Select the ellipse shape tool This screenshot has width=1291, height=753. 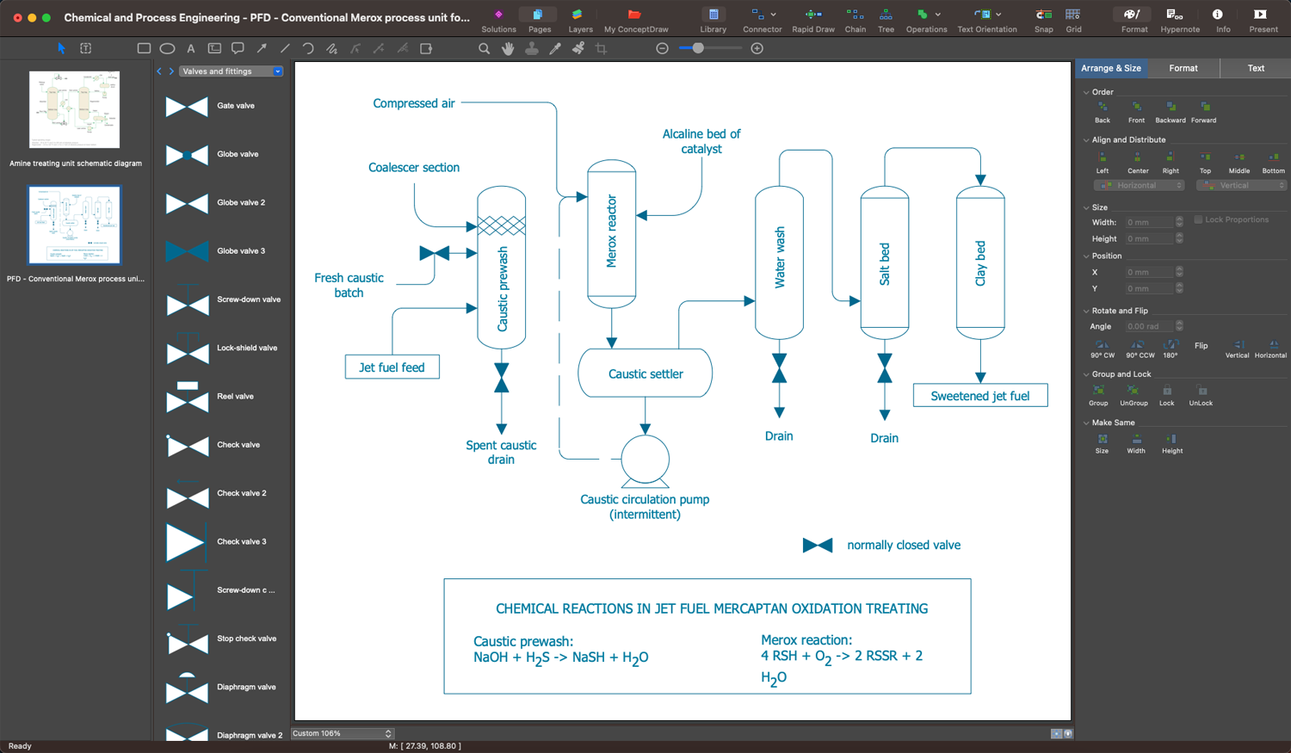pos(167,48)
